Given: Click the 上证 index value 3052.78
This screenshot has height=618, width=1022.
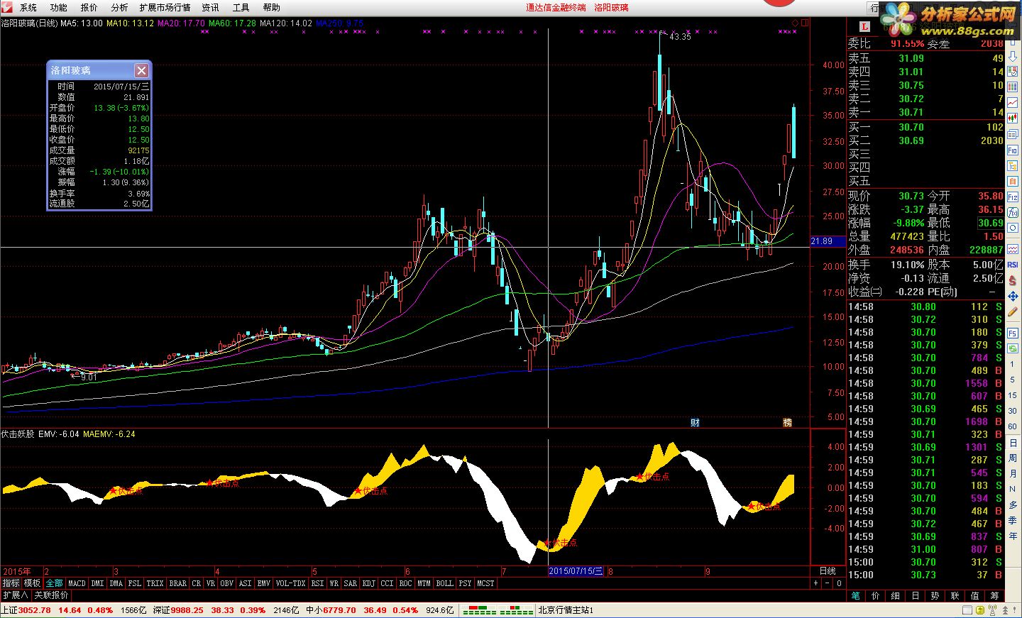Looking at the screenshot, I should pos(33,610).
